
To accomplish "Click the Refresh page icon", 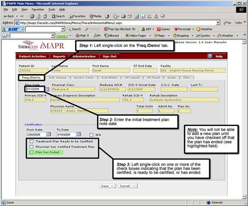I will pyautogui.click(x=38, y=16).
